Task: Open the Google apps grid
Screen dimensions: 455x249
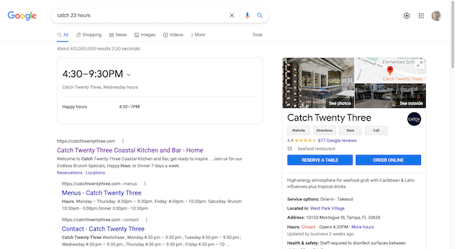Action: 421,16
